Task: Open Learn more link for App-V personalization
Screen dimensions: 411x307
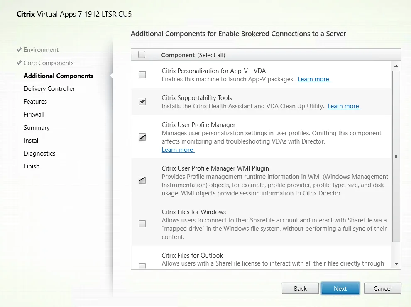Action: pos(314,79)
